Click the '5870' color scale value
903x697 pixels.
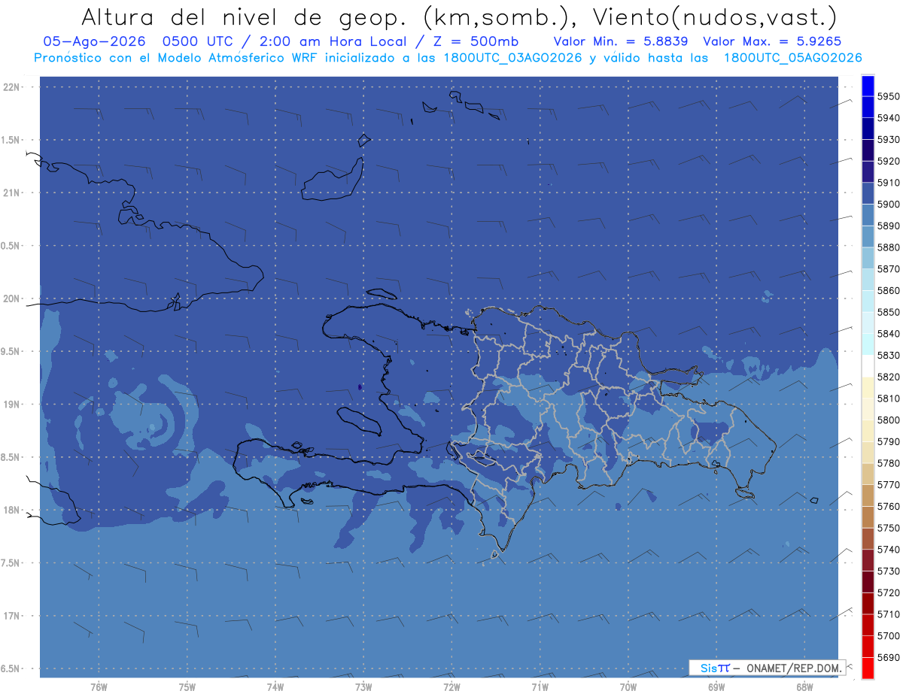[889, 268]
